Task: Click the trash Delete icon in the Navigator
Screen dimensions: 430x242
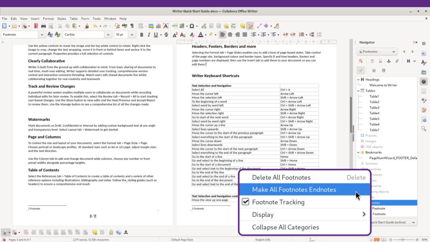Action: [384, 71]
